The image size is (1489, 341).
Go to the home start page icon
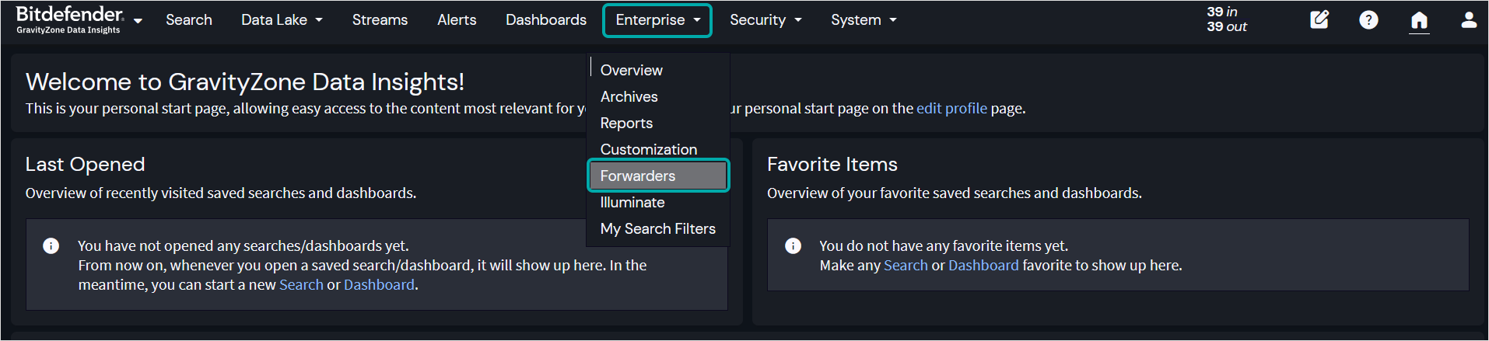pyautogui.click(x=1419, y=20)
